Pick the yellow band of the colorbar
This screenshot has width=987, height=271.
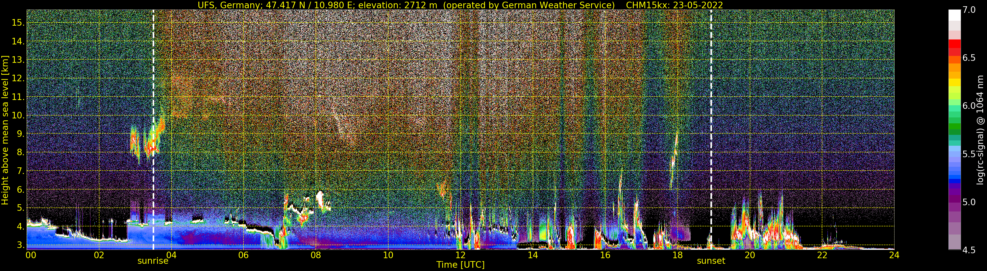(x=954, y=83)
